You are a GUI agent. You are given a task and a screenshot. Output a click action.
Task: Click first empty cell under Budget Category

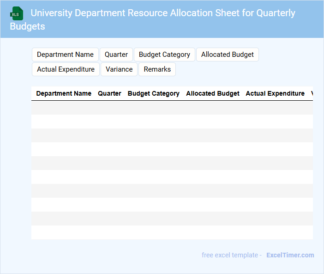pos(154,108)
